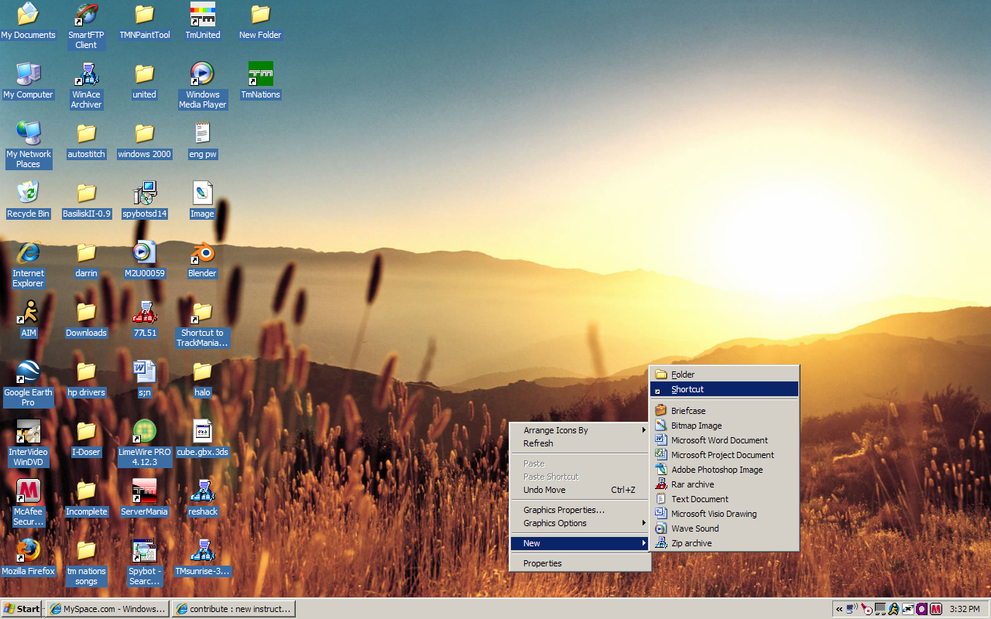The image size is (991, 619).
Task: Select the McAfee Security desktop shortcut
Action: tap(28, 502)
